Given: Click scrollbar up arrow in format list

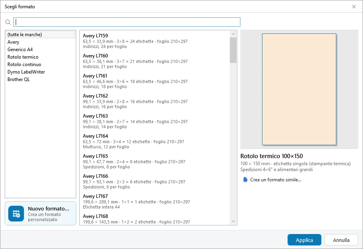Looking at the screenshot, I should [x=233, y=34].
